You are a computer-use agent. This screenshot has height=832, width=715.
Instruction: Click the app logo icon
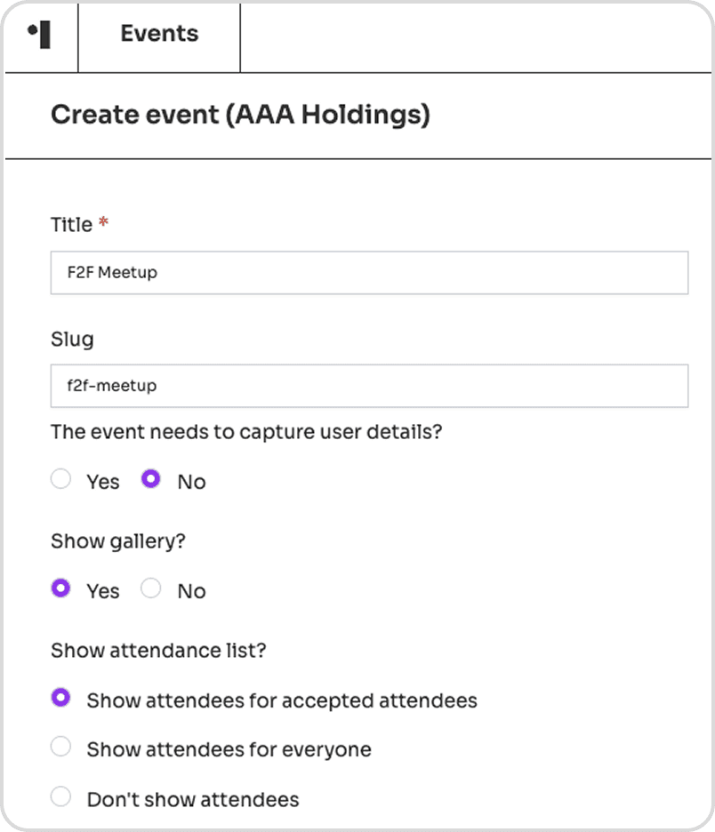point(39,35)
